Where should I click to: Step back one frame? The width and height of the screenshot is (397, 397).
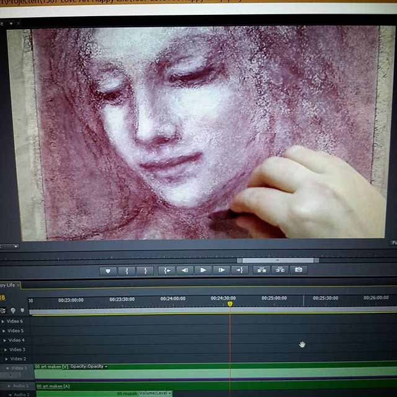pyautogui.click(x=184, y=270)
